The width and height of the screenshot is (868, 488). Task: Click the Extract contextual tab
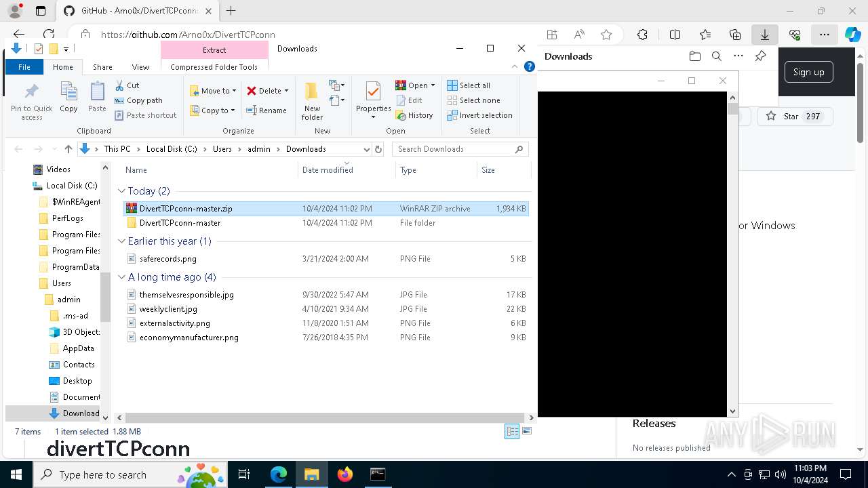click(x=214, y=50)
